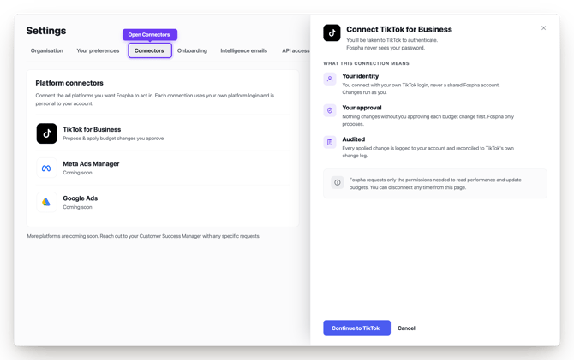Click the TikTok logo in Platform connectors
This screenshot has width=574, height=360.
[46, 133]
